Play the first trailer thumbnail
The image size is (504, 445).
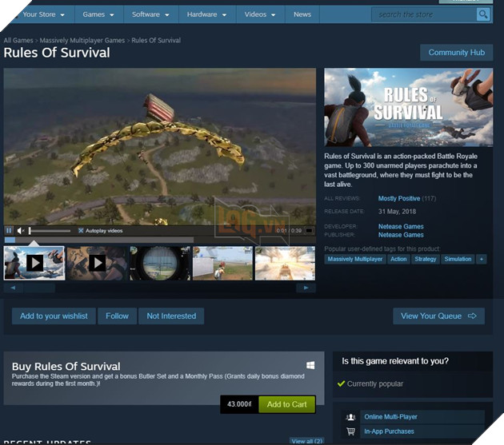coord(34,264)
